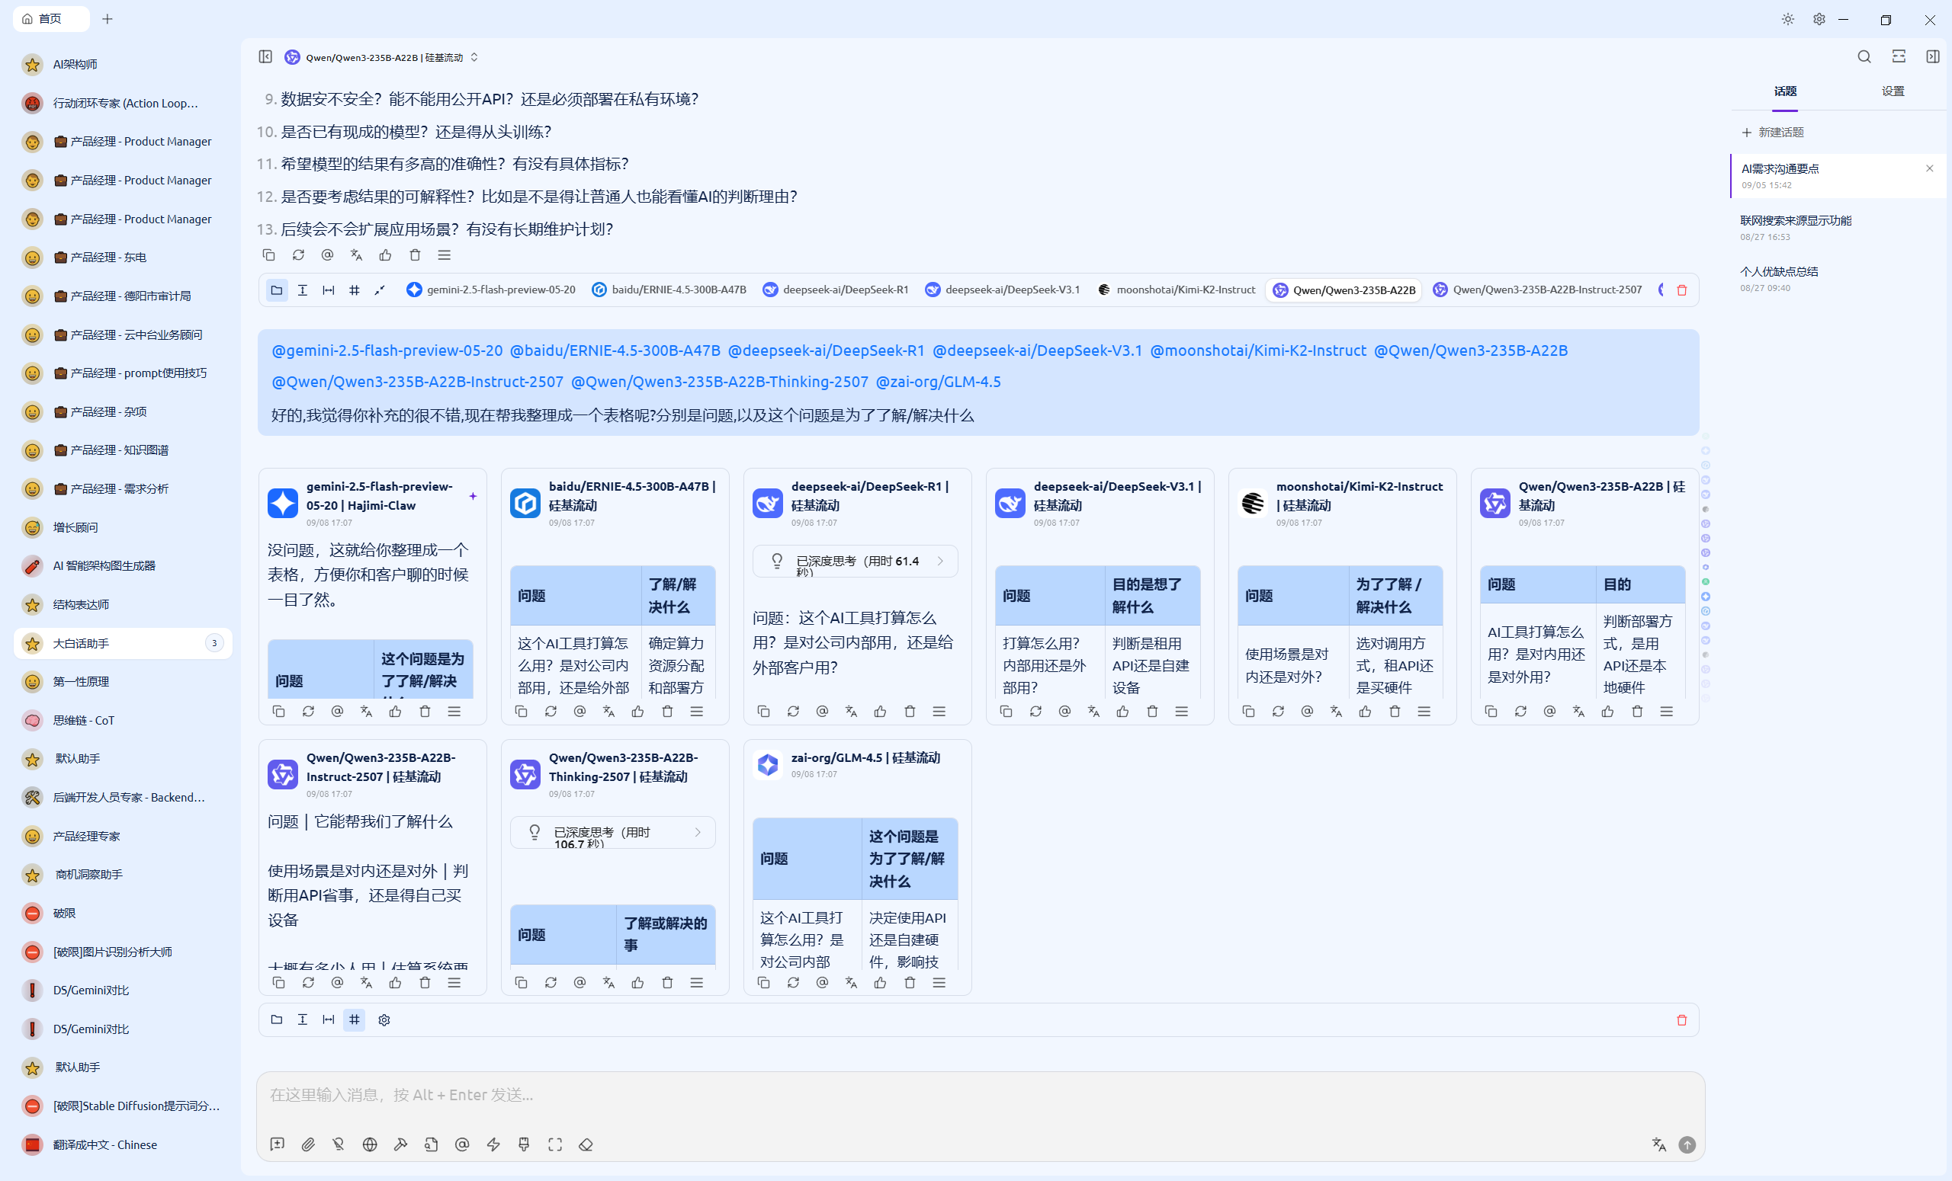Expand DeepSeek-R1 deep thinking section
Viewport: 1952px width, 1181px height.
856,562
